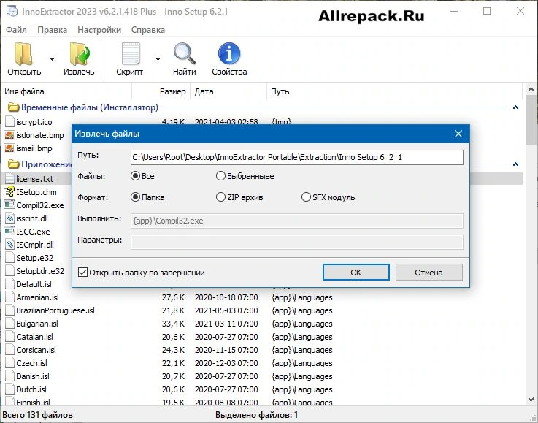The height and width of the screenshot is (423, 538).
Task: Collapse the Приложение group chevron
Action: (x=515, y=164)
